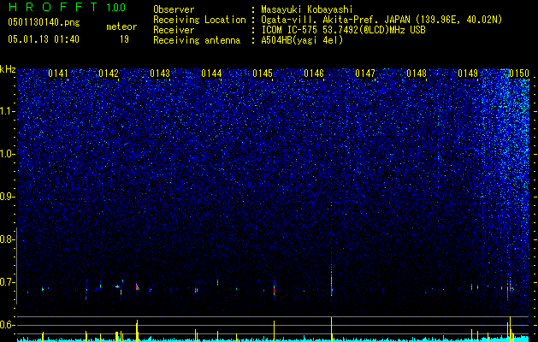Click the 'Observer' field label

pyautogui.click(x=174, y=10)
